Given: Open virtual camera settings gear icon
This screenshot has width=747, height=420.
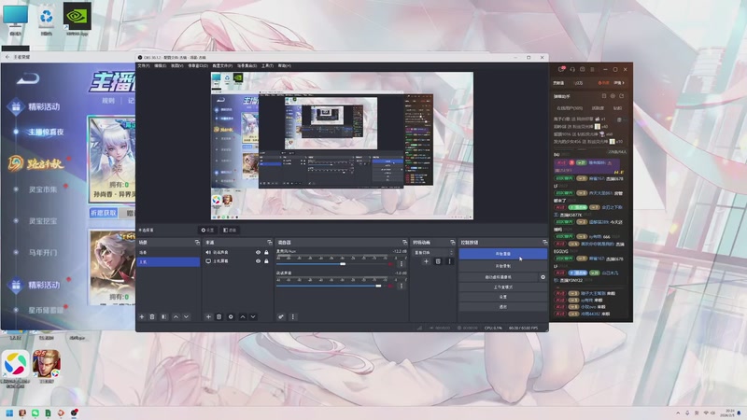Looking at the screenshot, I should click(543, 276).
